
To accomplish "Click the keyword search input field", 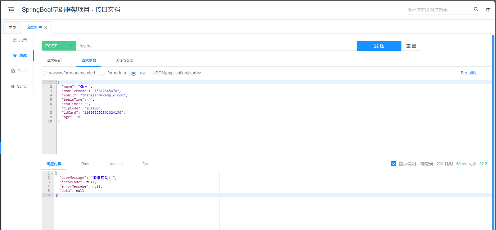I will 441,10.
